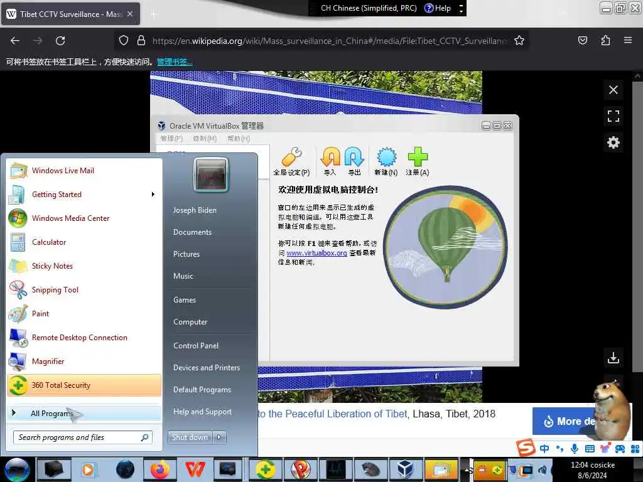Launch Calculator from Start menu

tap(84, 242)
